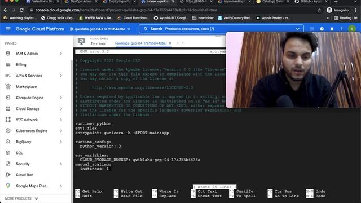
Task: Switch to the Deploying a Py browser tab
Action: tap(119, 2)
